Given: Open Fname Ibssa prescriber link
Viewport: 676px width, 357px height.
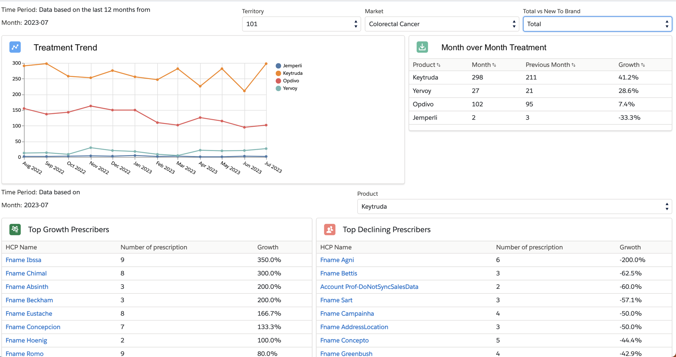Looking at the screenshot, I should [x=23, y=260].
